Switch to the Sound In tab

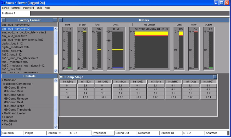pyautogui.click(x=12, y=133)
